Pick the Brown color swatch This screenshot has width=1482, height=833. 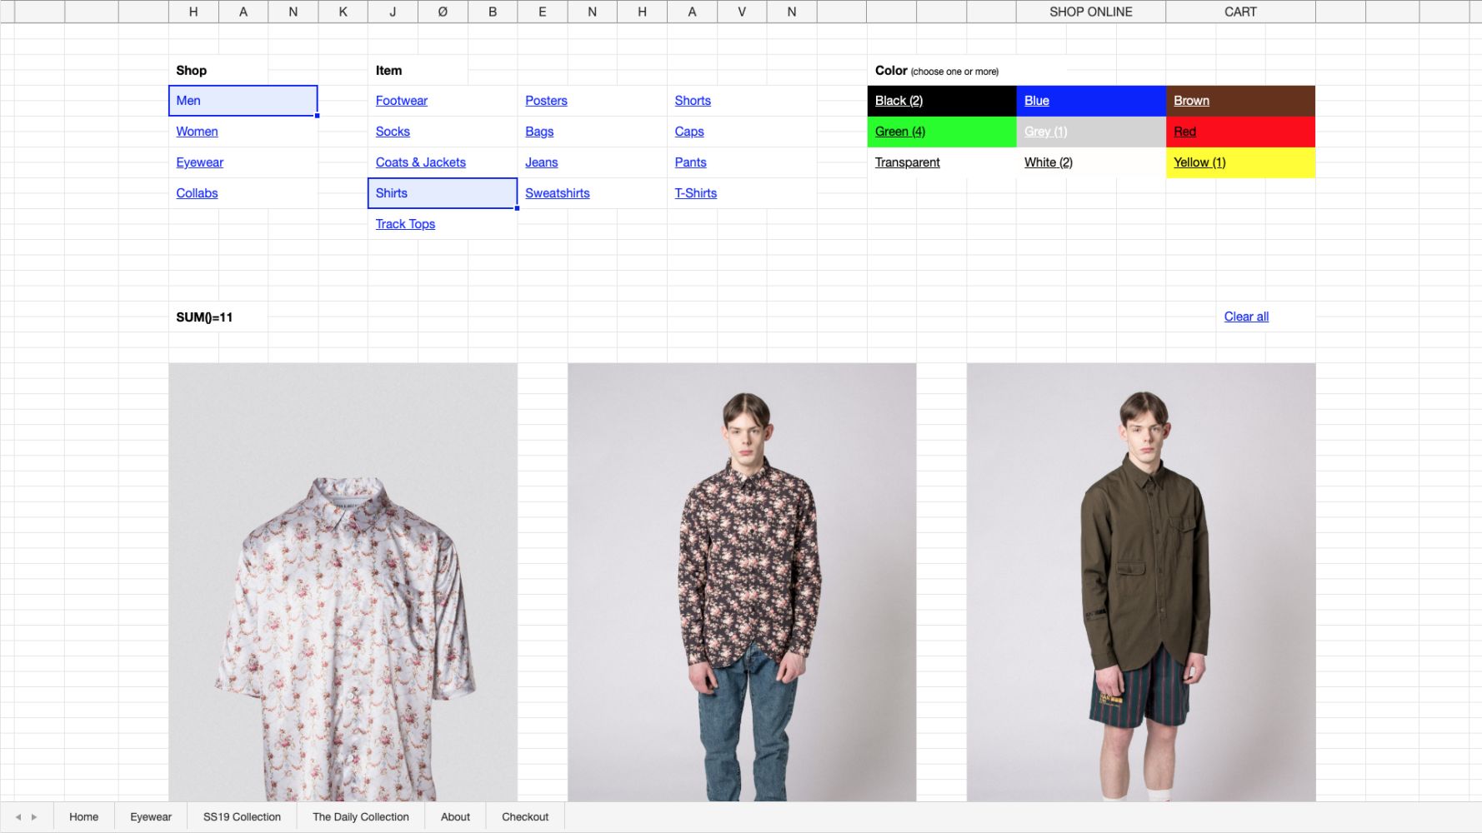(1240, 101)
